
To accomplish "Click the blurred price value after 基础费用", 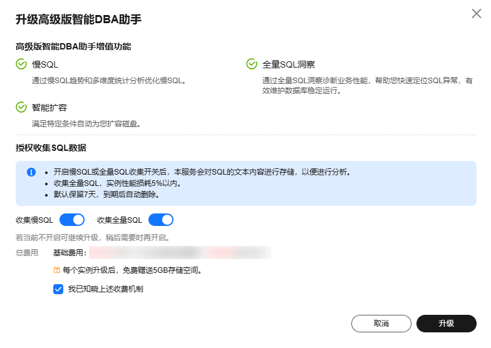I will [179, 253].
